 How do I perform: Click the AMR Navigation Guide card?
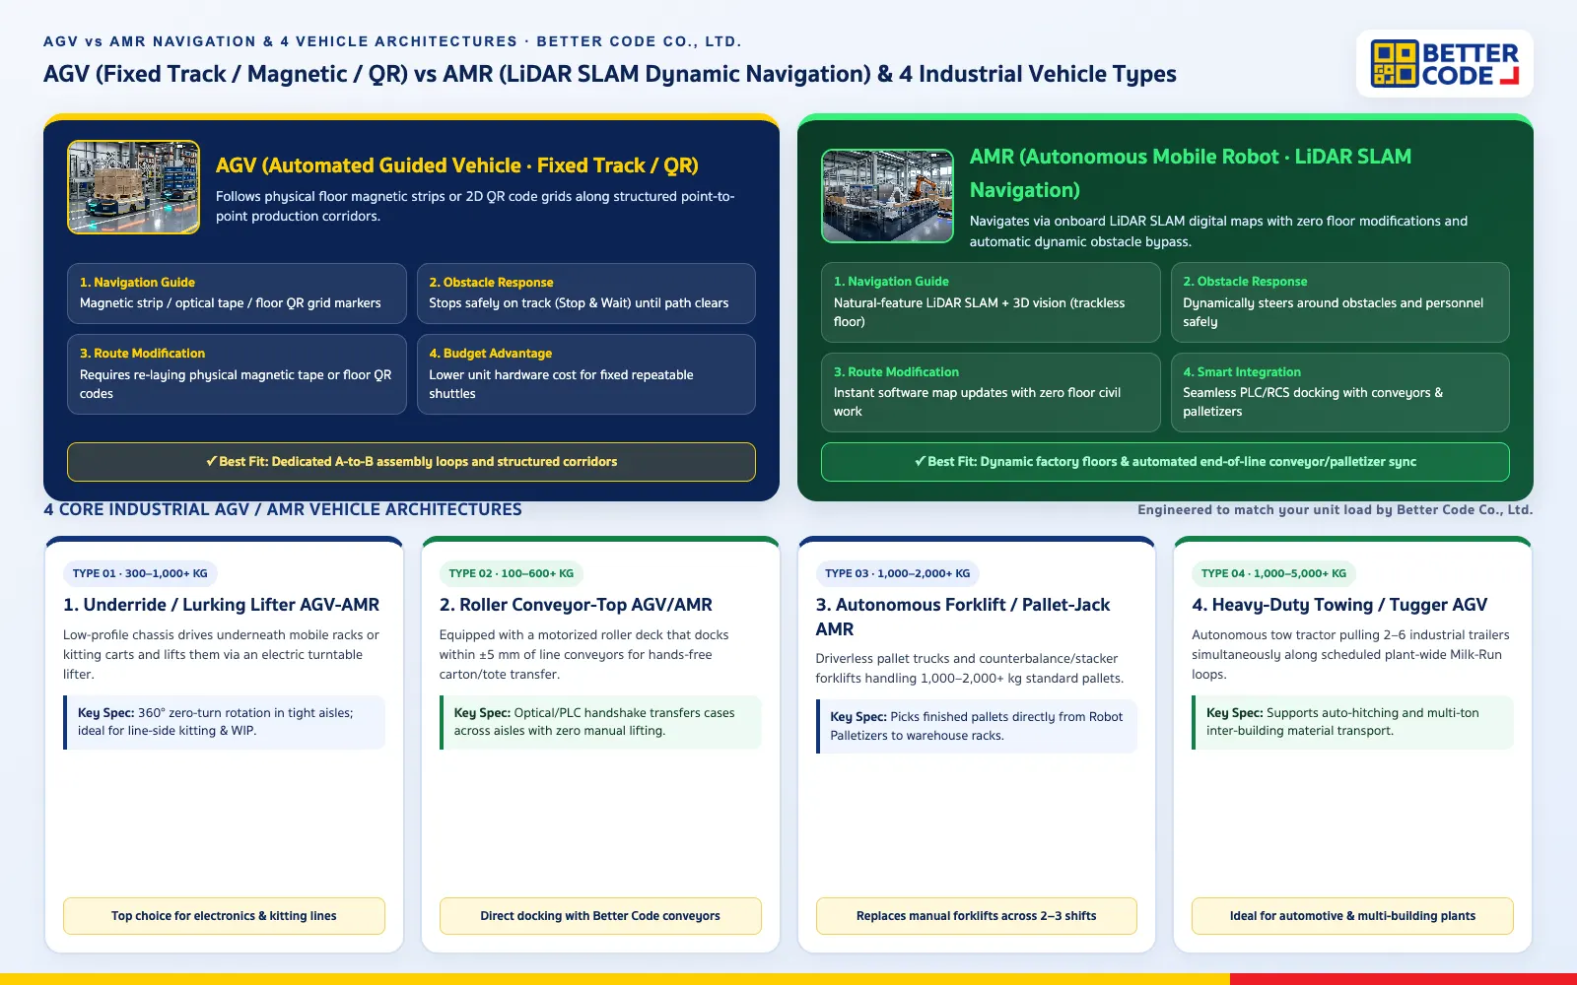[x=991, y=302]
